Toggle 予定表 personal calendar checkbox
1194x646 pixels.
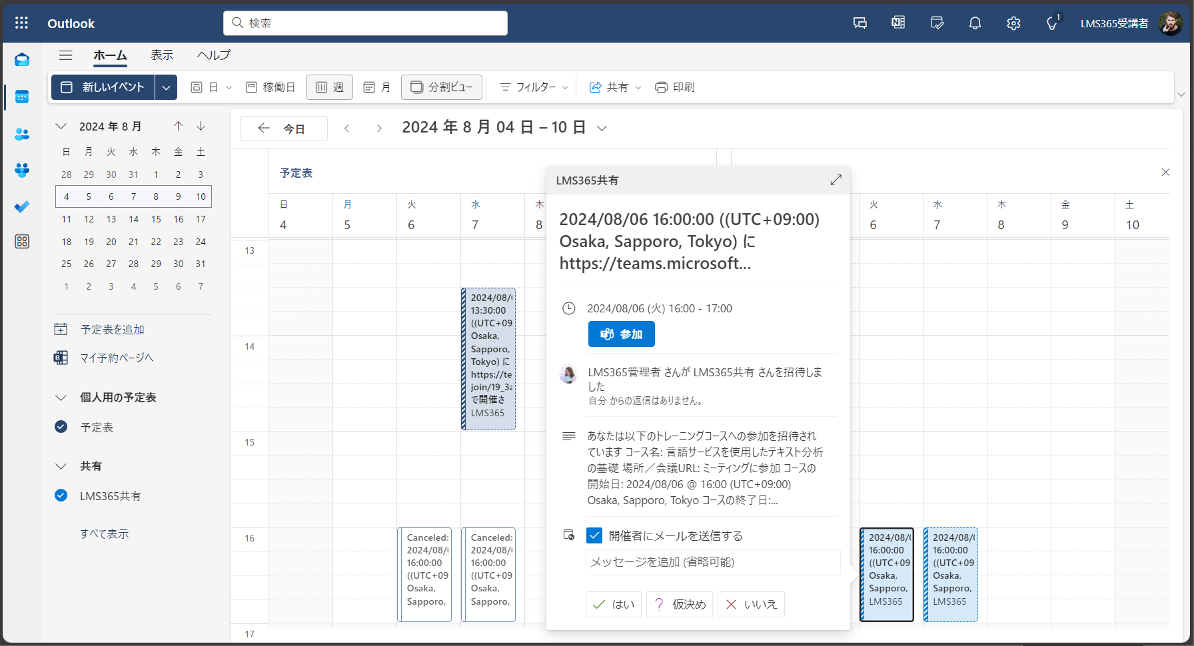[x=61, y=427]
